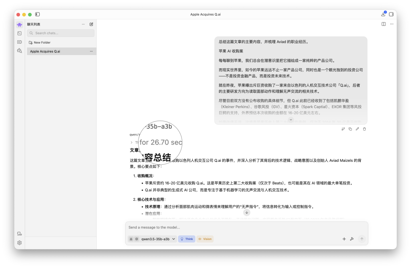Focus the Search chats field
The height and width of the screenshot is (268, 411).
(x=61, y=33)
